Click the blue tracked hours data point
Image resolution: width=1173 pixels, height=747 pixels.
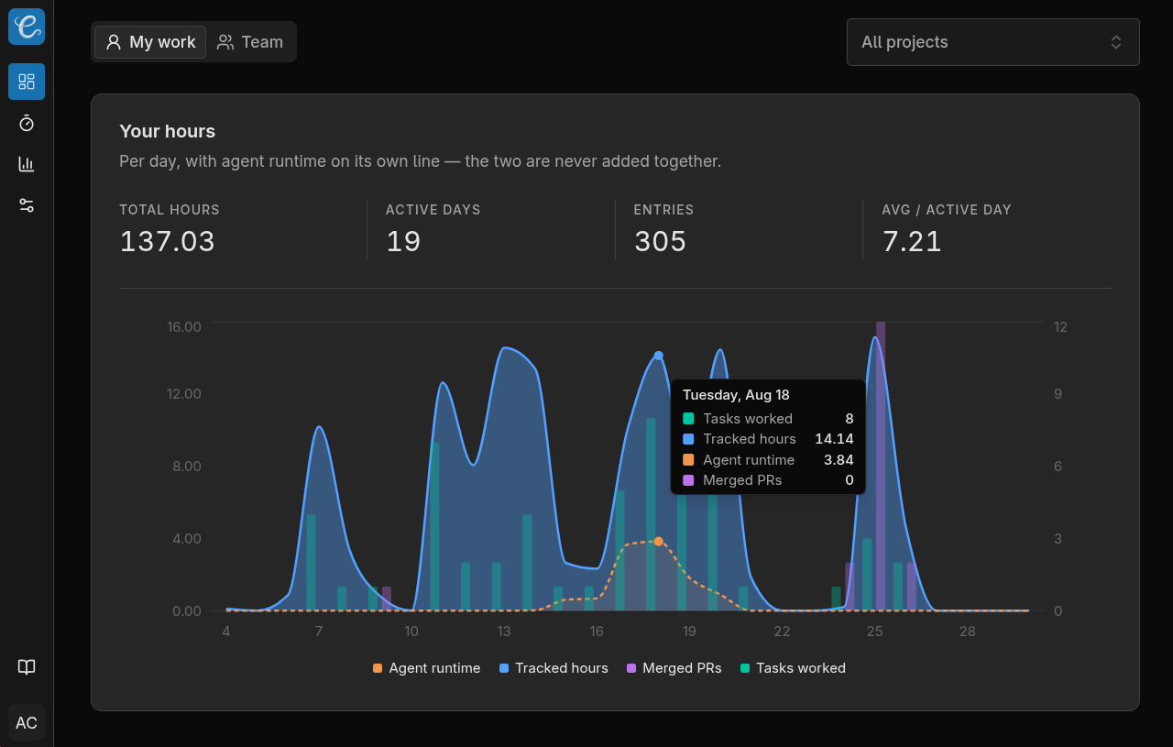pos(658,356)
